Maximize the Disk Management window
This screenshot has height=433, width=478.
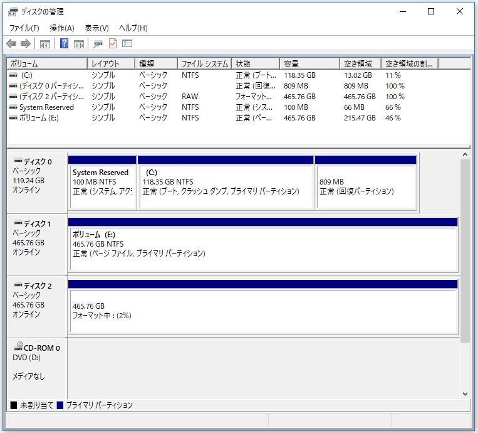coord(431,11)
